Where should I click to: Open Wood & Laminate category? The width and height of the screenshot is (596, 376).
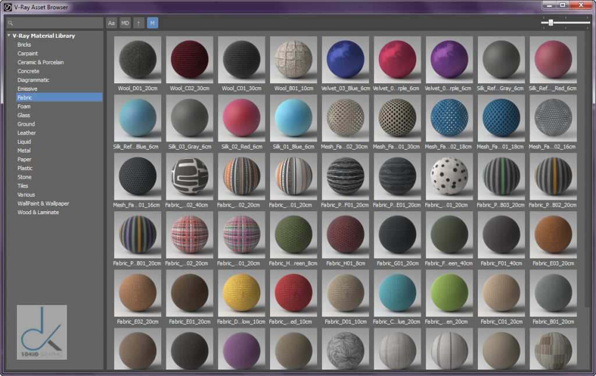click(x=38, y=212)
